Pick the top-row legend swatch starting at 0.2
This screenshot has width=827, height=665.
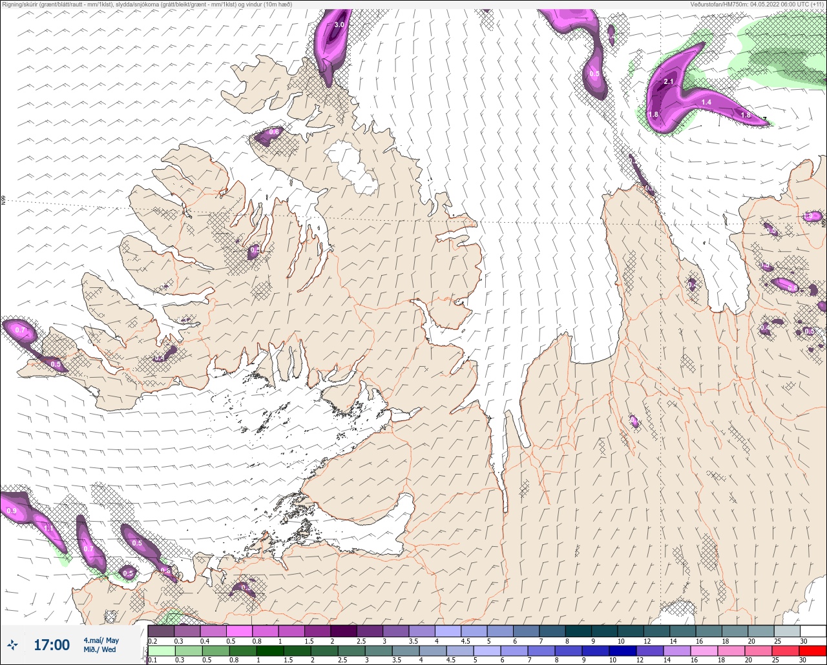point(161,631)
